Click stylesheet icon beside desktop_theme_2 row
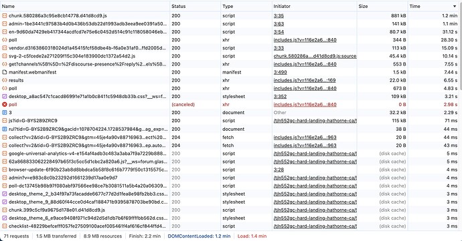The height and width of the screenshot is (241, 462). [x=5, y=194]
